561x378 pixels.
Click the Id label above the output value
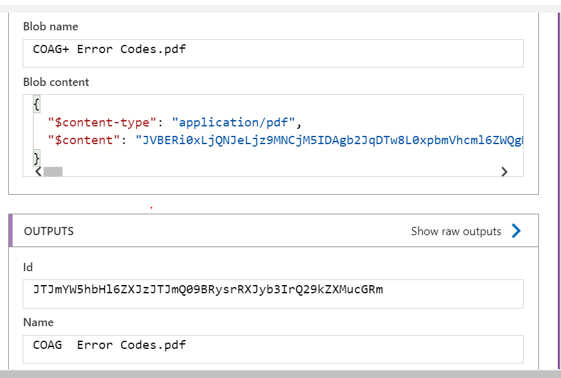(27, 267)
